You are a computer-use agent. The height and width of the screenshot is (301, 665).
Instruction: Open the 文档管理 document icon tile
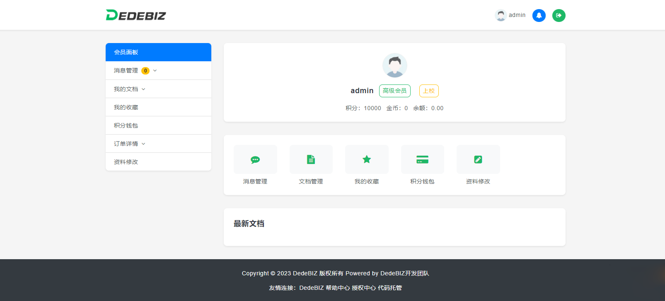coord(311,159)
